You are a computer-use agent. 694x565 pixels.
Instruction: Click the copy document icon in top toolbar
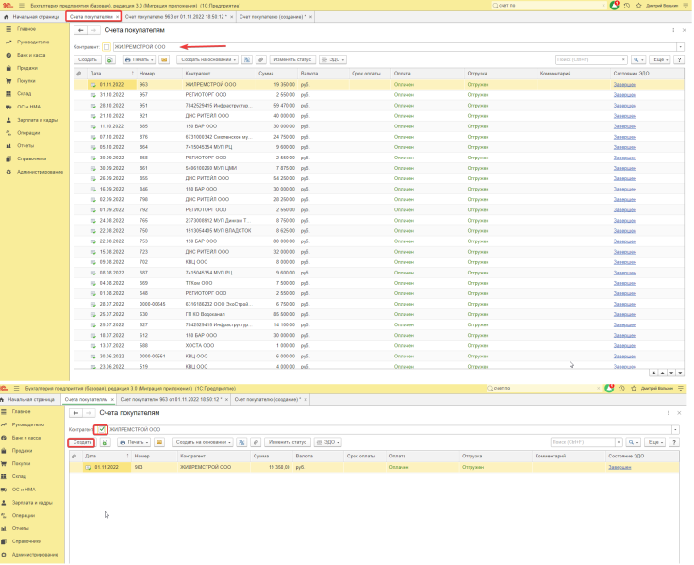110,59
